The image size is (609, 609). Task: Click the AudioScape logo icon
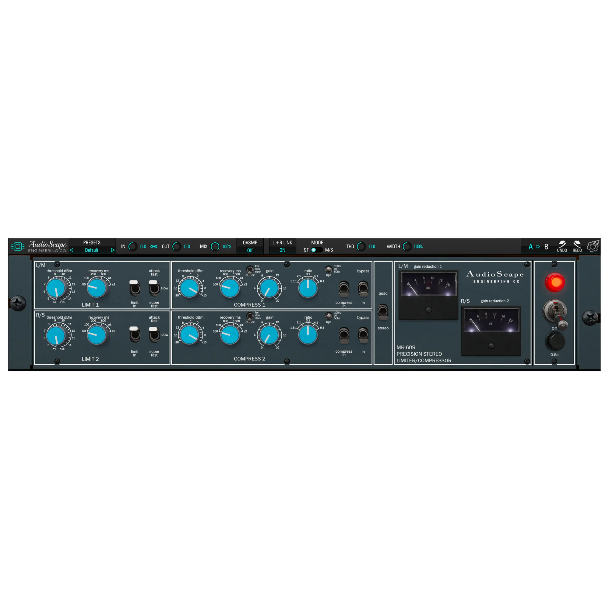click(x=18, y=246)
